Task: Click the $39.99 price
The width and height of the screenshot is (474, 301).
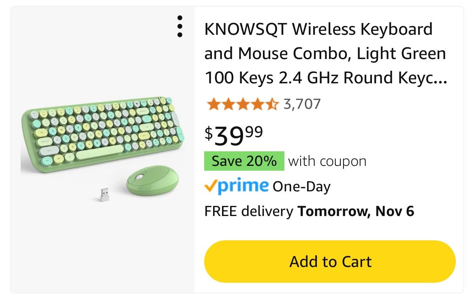Action: point(234,135)
